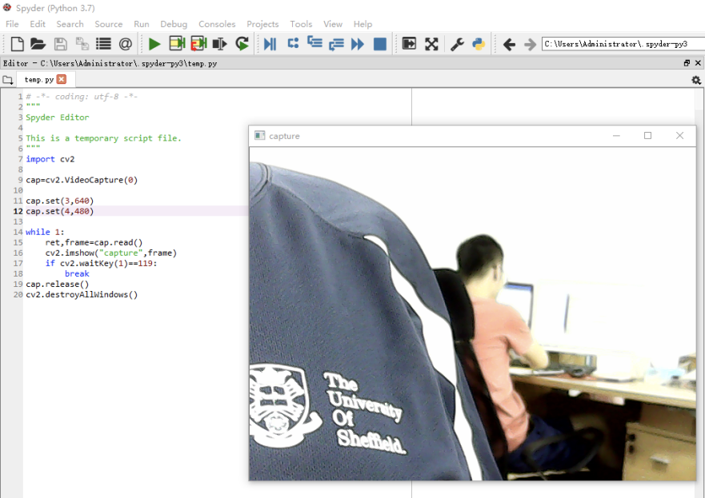
Task: Open the editor tab browser icon
Action: click(8, 80)
